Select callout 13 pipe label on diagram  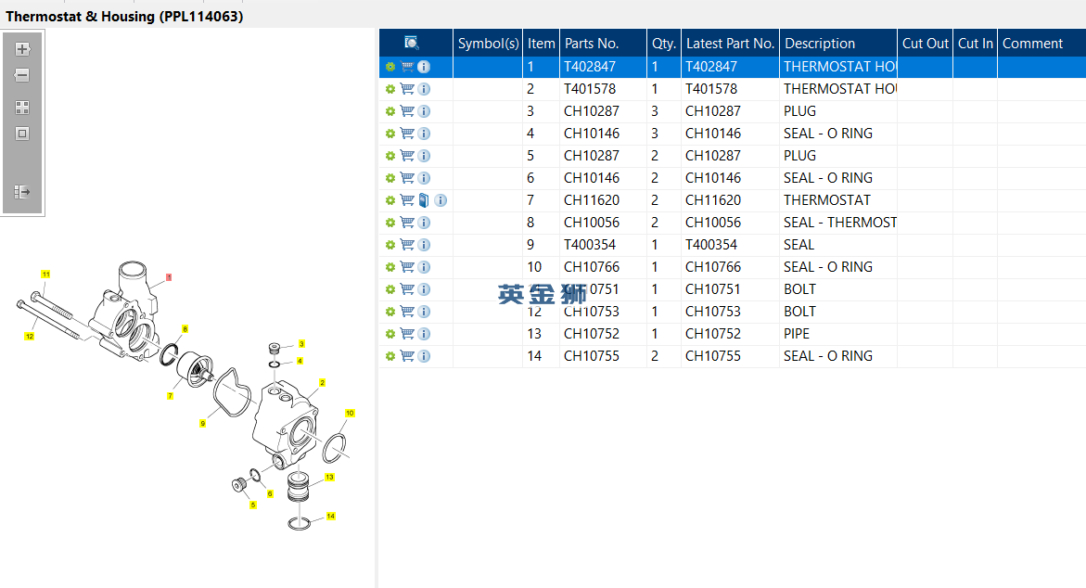[329, 478]
